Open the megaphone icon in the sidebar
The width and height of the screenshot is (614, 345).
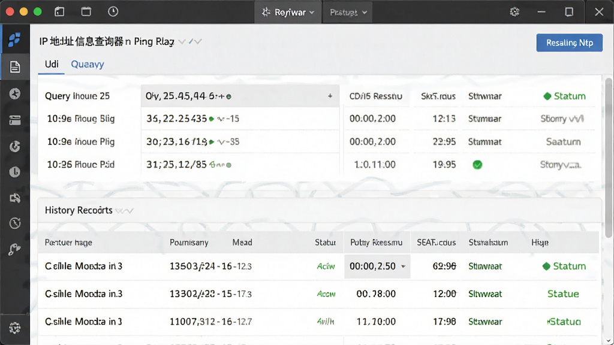pos(15,198)
